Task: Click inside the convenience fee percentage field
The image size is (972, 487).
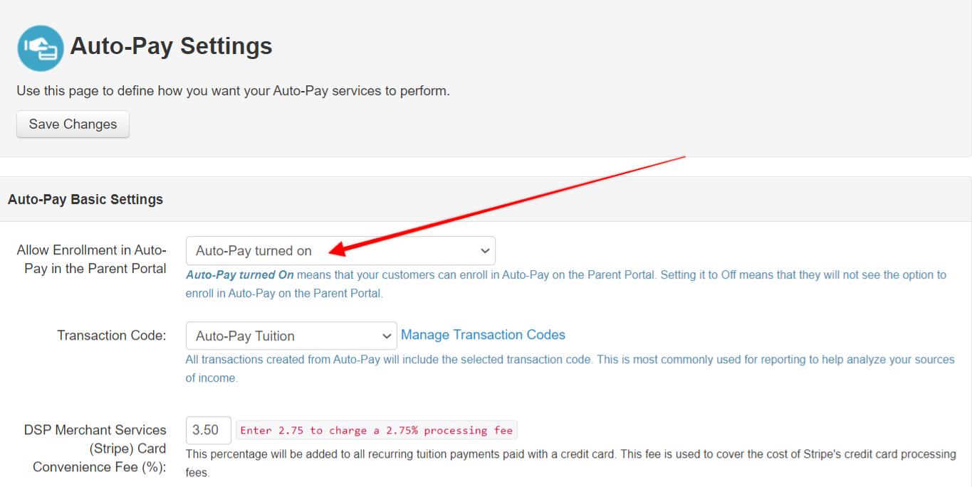Action: point(208,430)
